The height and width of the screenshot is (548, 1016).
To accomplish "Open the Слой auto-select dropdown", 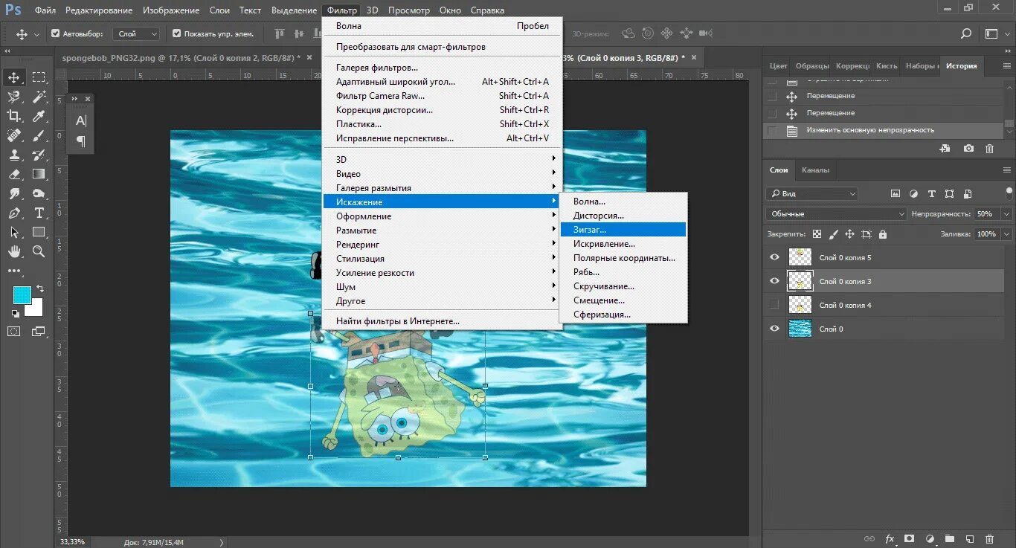I will pyautogui.click(x=137, y=33).
